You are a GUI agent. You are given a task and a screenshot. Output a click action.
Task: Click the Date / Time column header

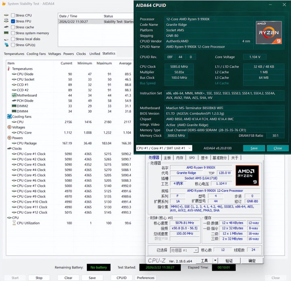pos(67,16)
